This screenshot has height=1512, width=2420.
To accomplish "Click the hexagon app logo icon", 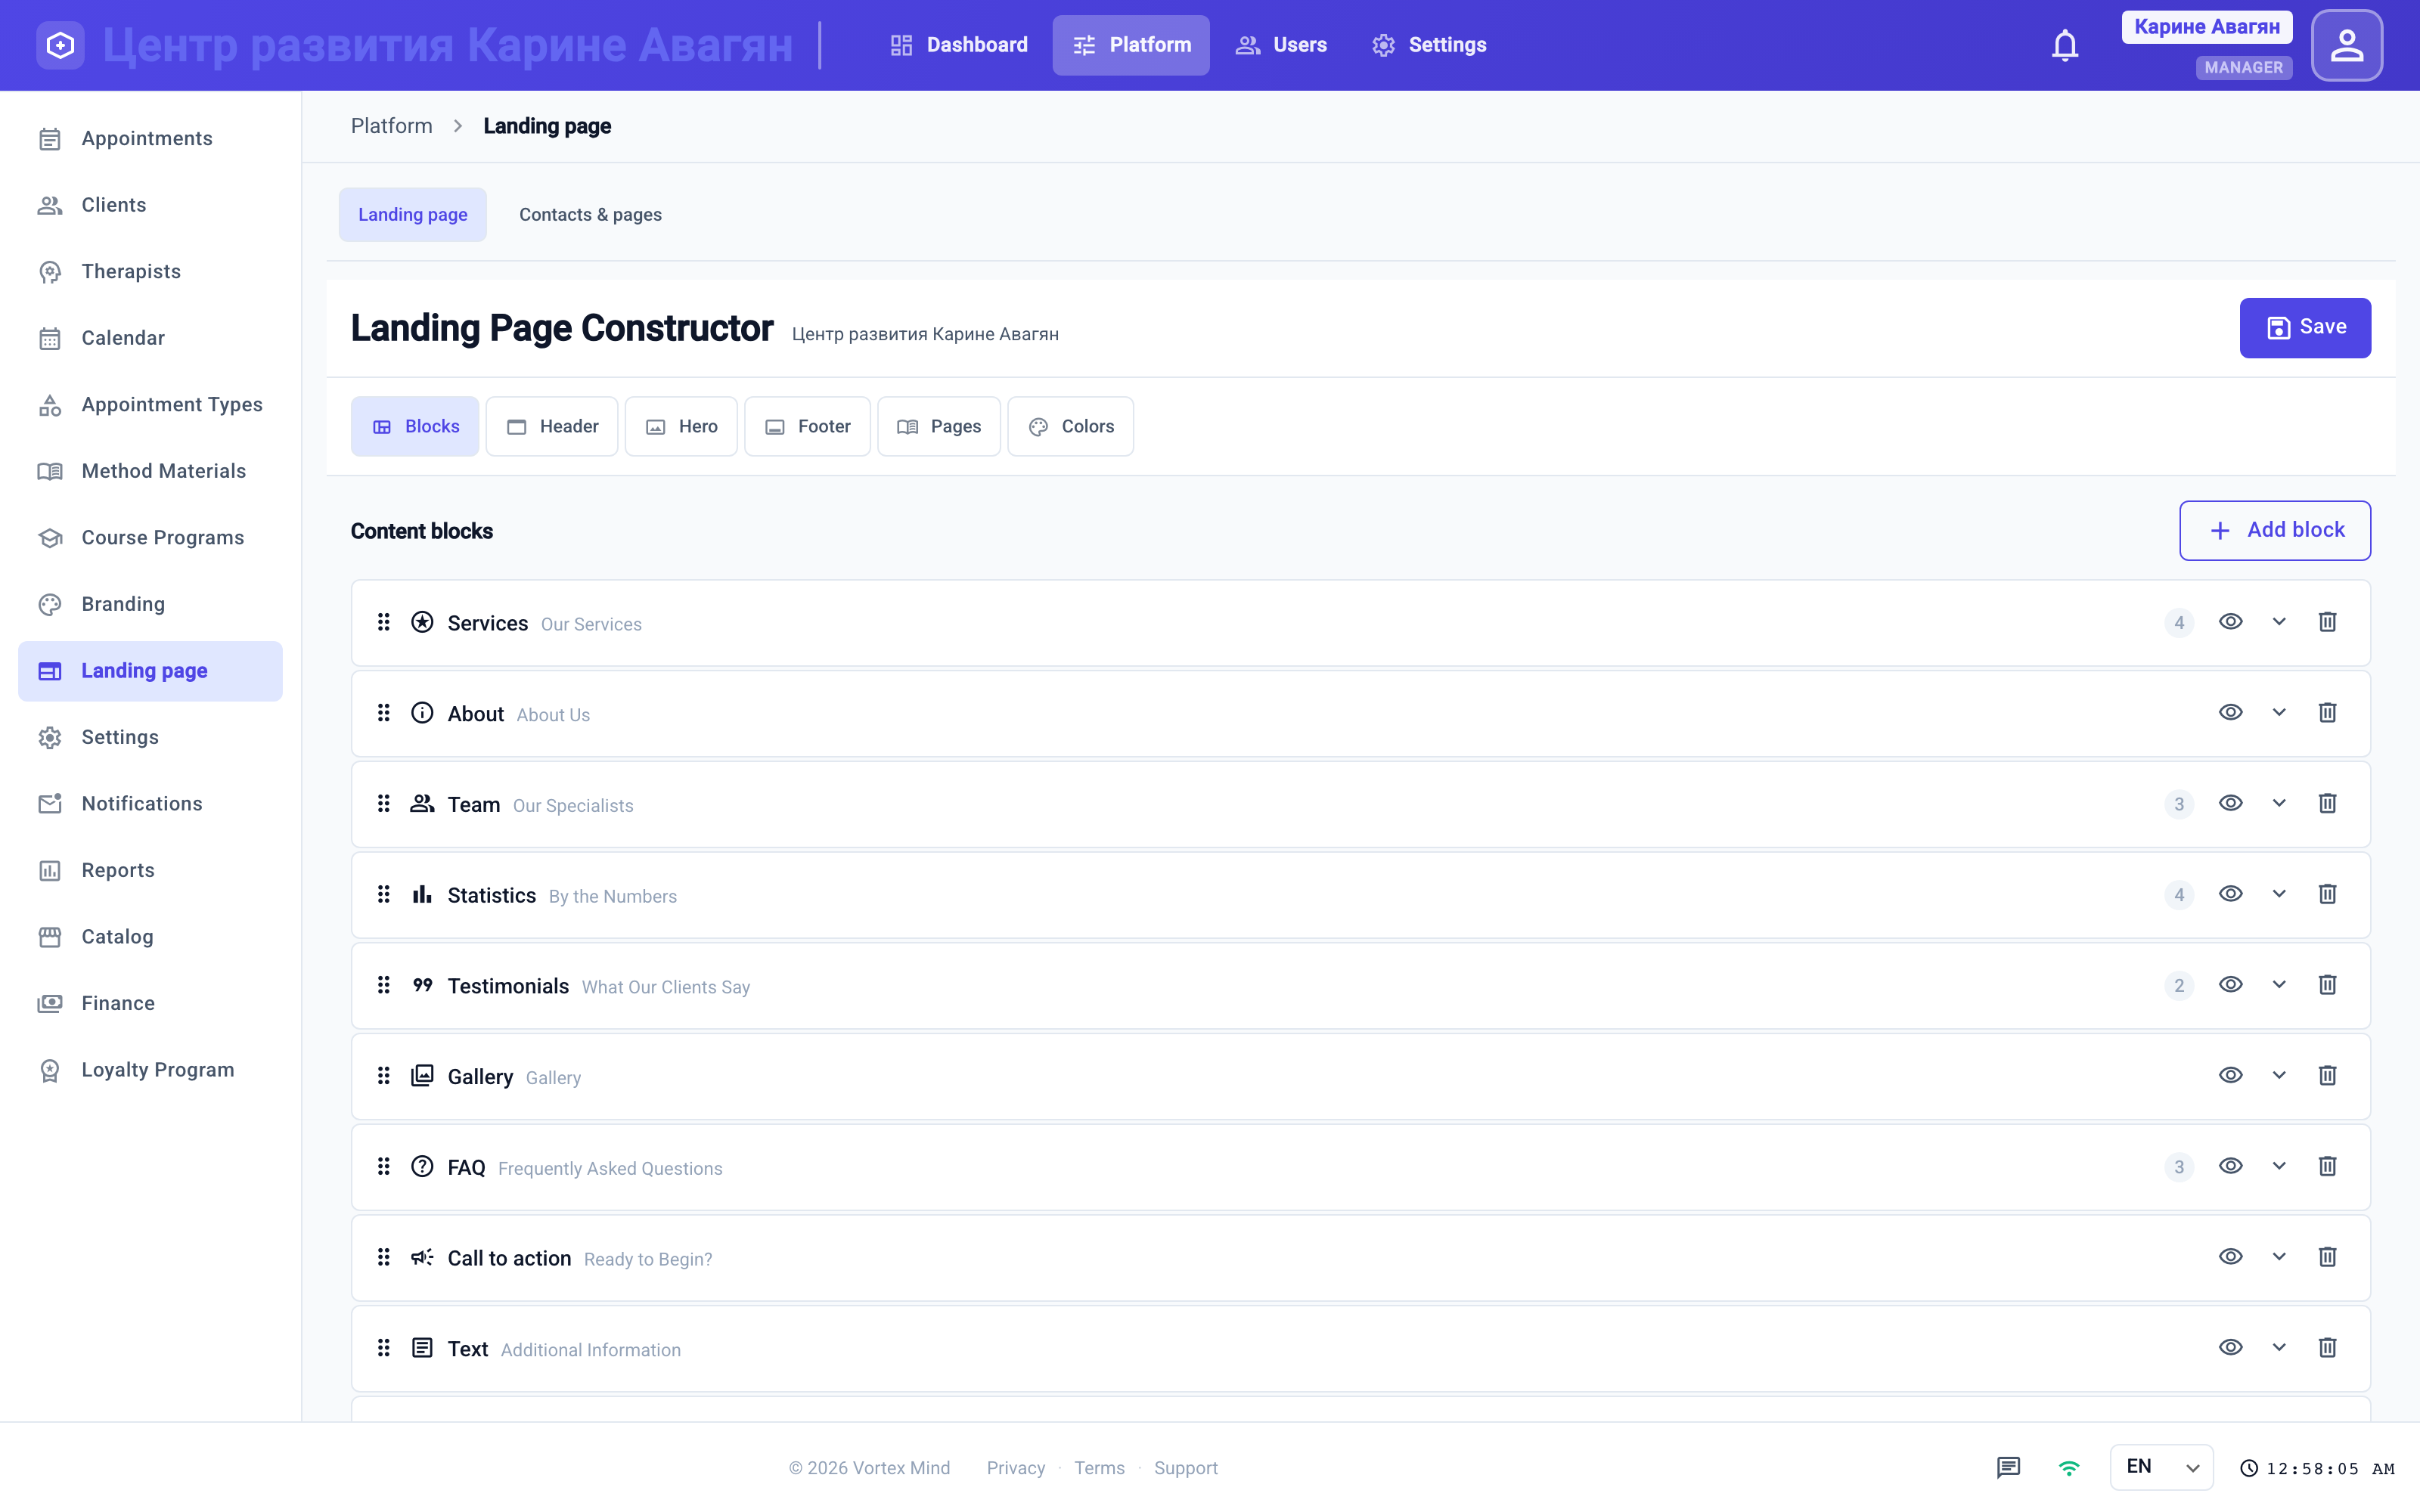I will click(60, 45).
